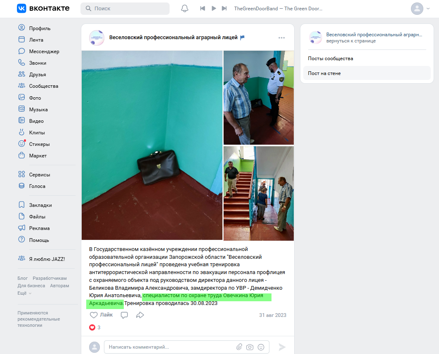Go to Лента in the sidebar

pos(21,40)
